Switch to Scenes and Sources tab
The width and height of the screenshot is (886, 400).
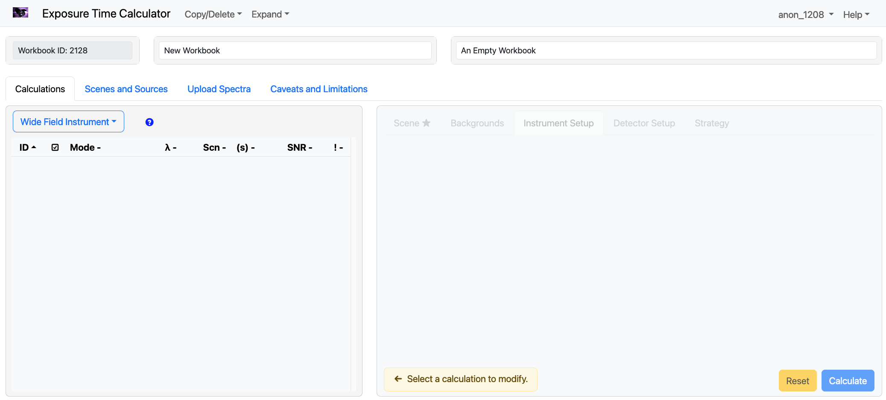[x=126, y=89]
